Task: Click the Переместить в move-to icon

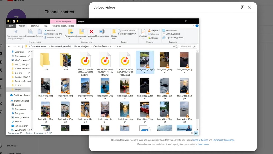Action: click(x=70, y=32)
